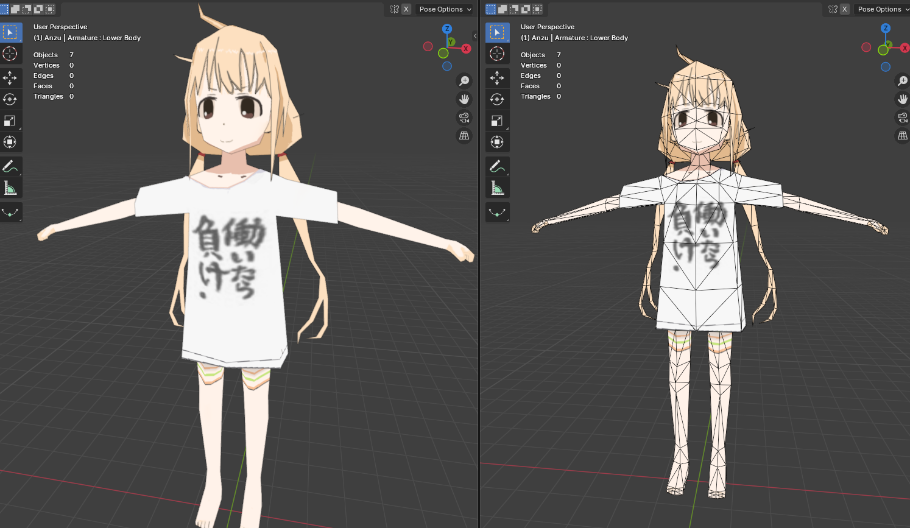Choose the Move tool in right viewport
The image size is (910, 528).
(497, 77)
